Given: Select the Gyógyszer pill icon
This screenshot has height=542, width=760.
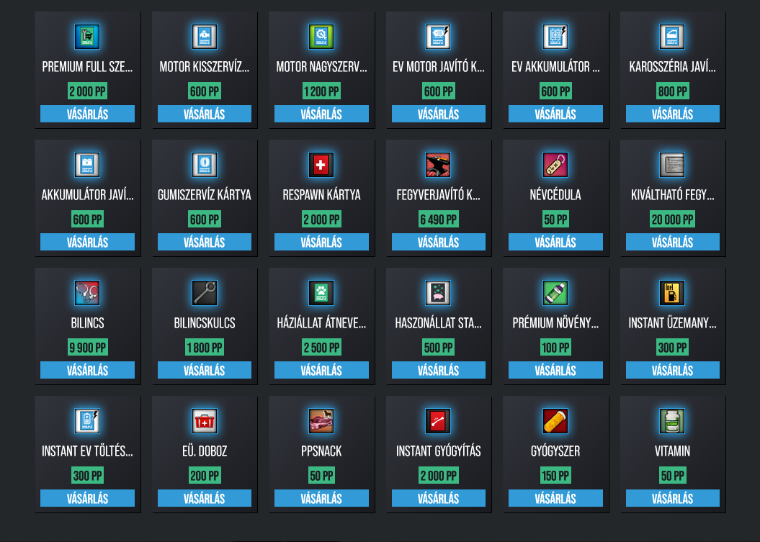Looking at the screenshot, I should [555, 421].
